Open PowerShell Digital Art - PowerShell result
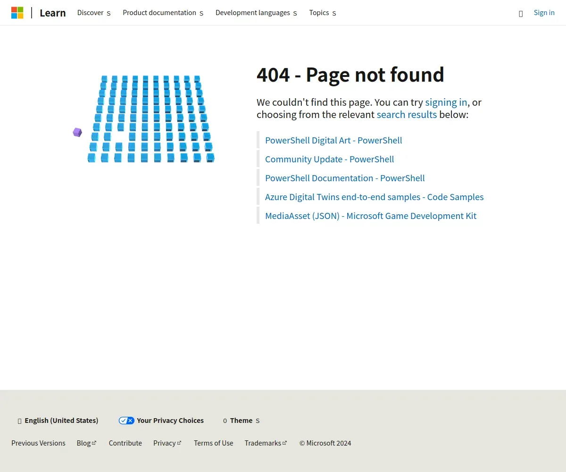 coord(333,140)
